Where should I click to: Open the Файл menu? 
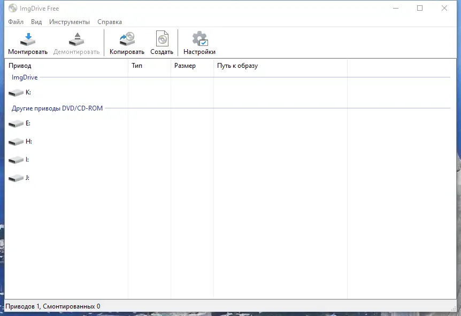click(x=16, y=22)
